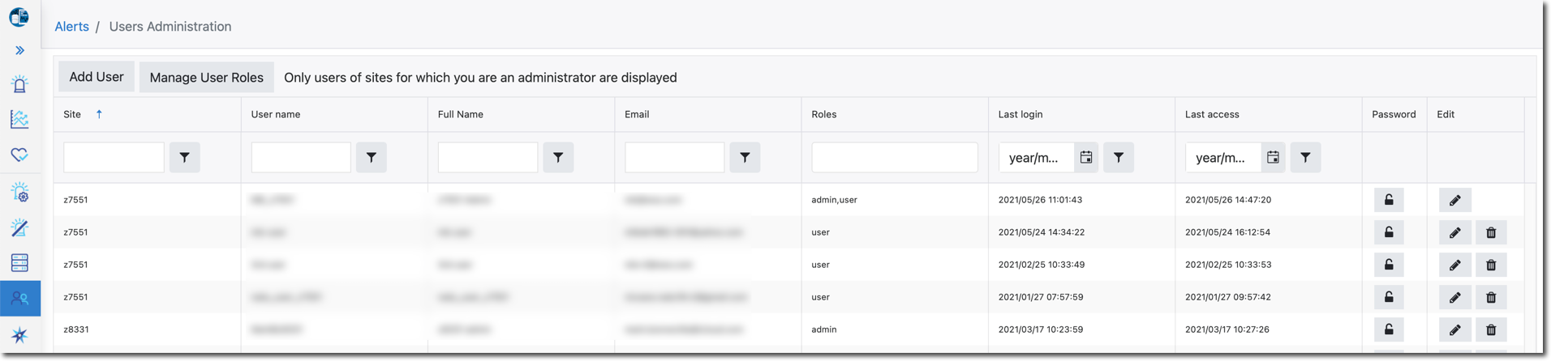Click the Alerts breadcrumb link
This screenshot has width=1551, height=361.
coord(71,27)
